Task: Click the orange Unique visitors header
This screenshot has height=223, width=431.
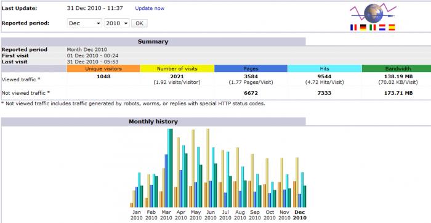Action: click(x=103, y=68)
